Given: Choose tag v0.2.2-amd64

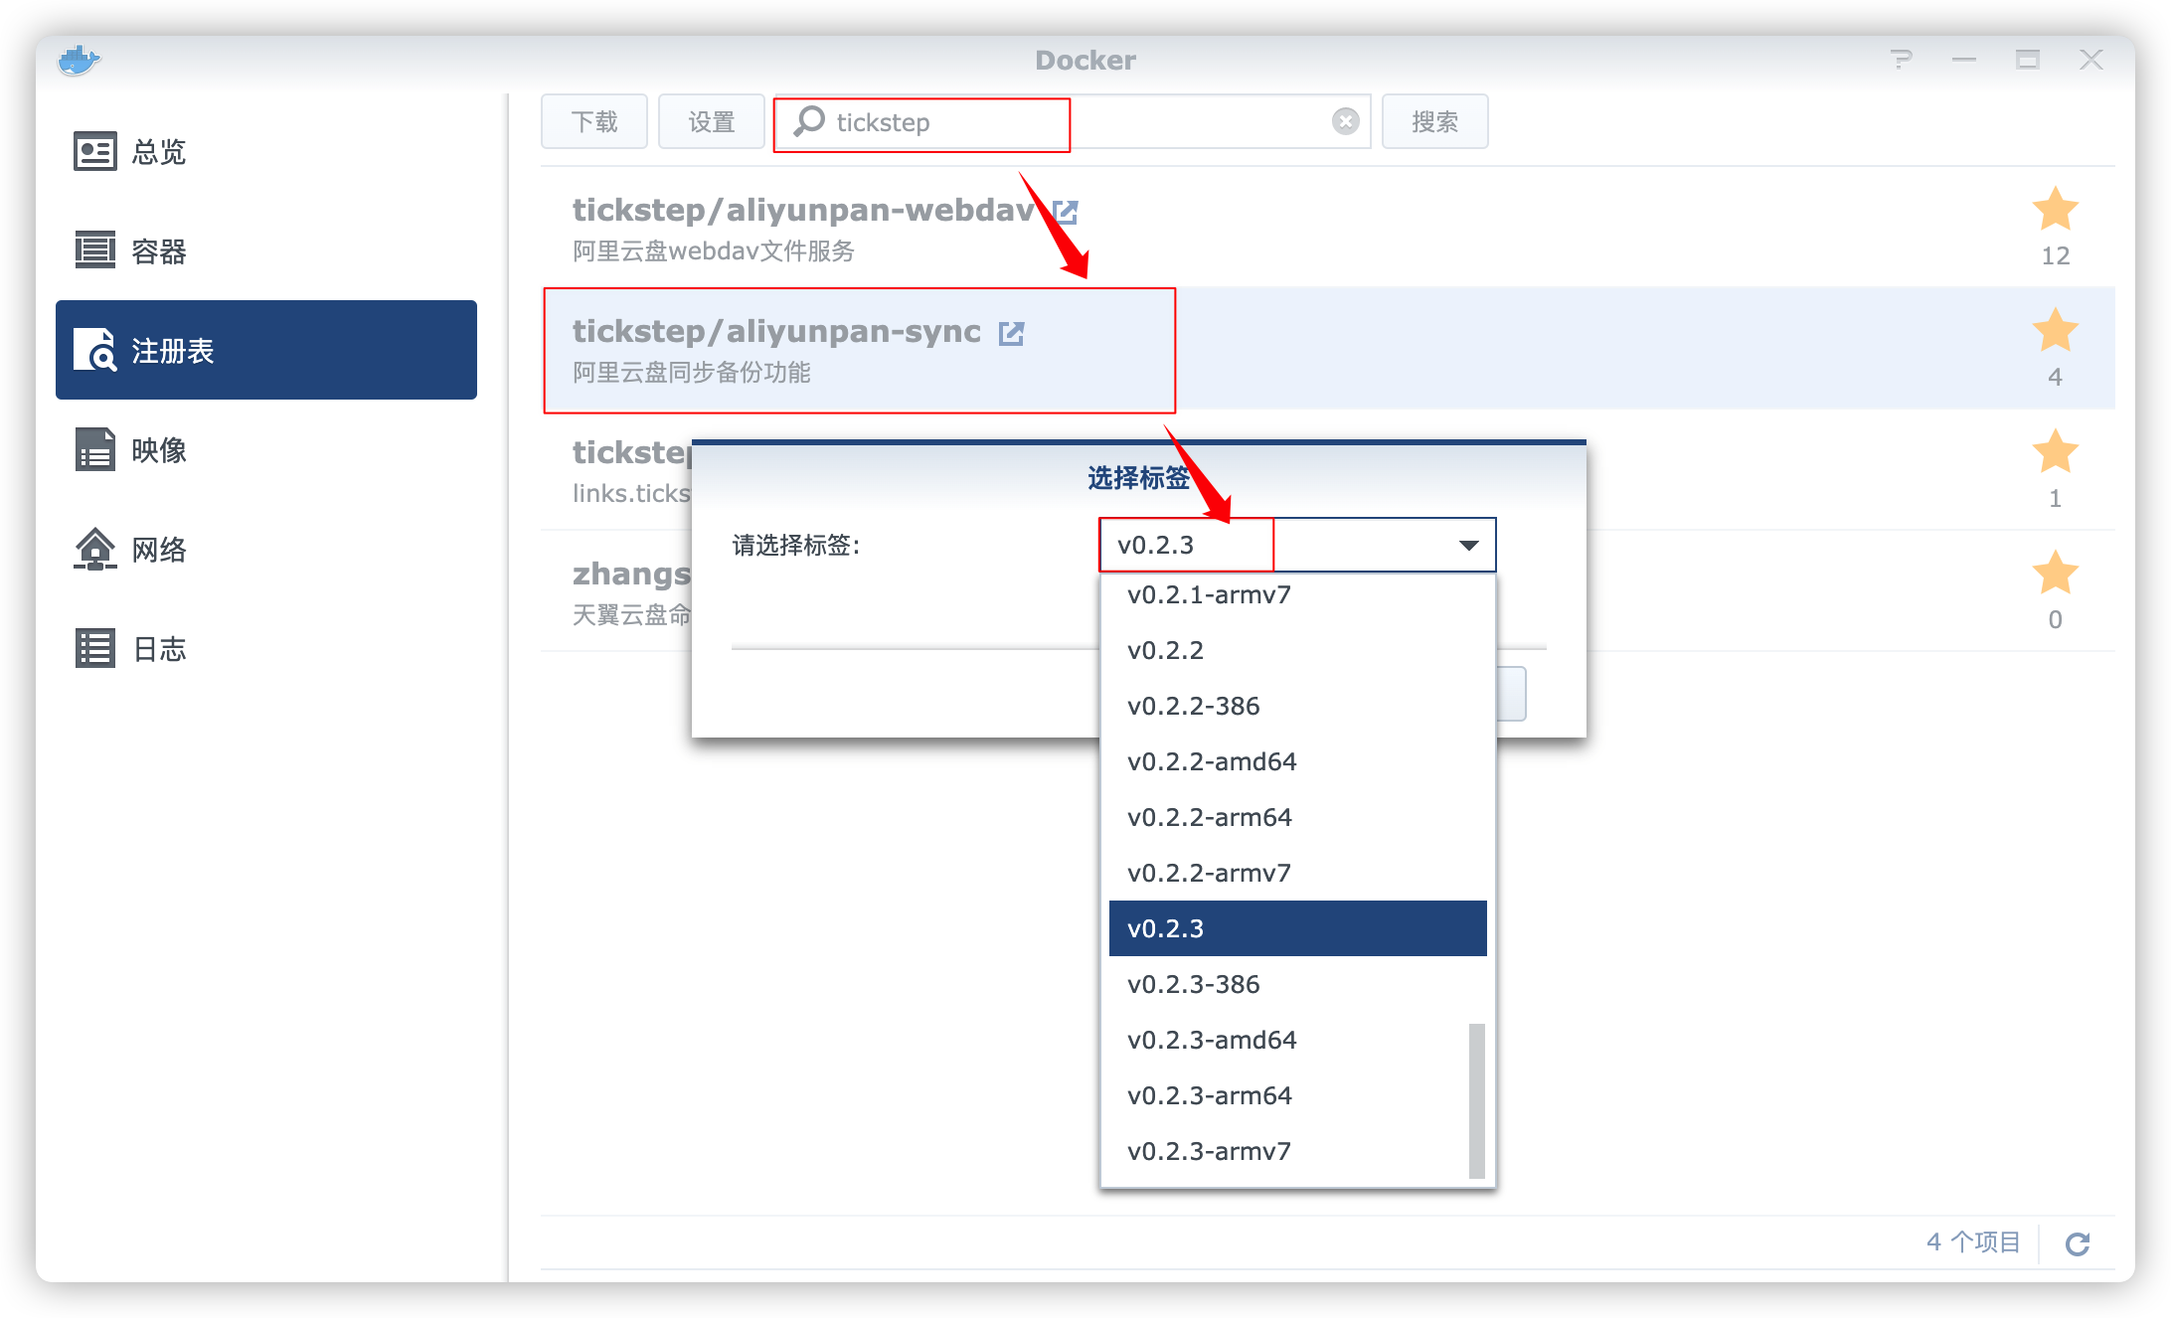Looking at the screenshot, I should pyautogui.click(x=1297, y=761).
